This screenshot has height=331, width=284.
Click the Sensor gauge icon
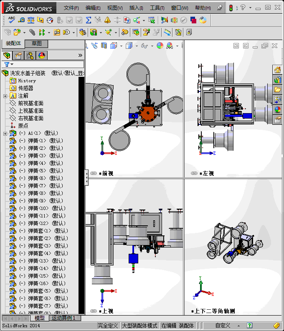tap(50, 20)
